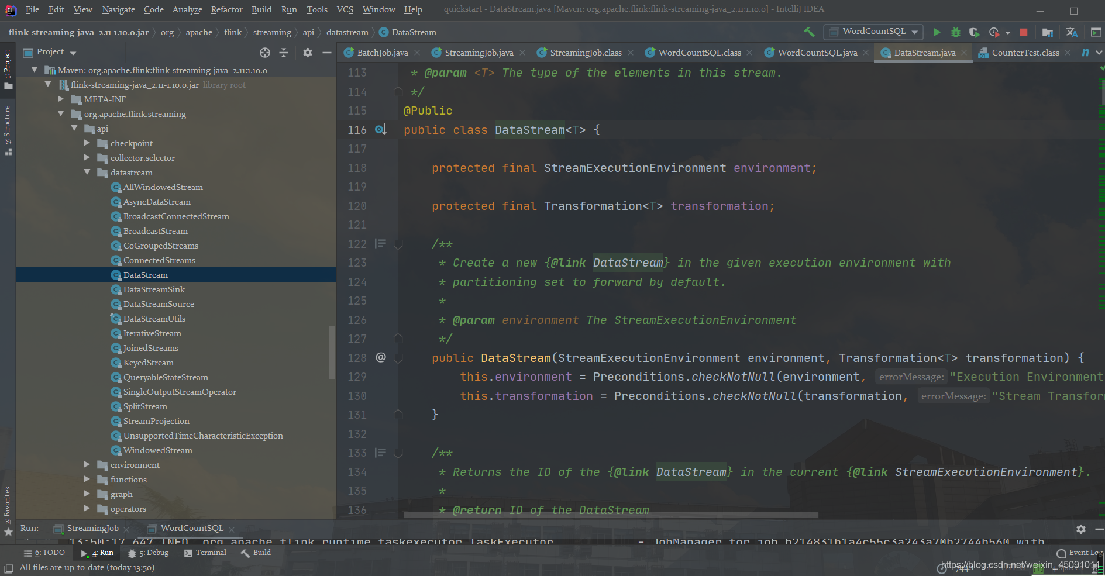Select DataStreamSource in the project tree
The image size is (1105, 576).
(x=159, y=304)
